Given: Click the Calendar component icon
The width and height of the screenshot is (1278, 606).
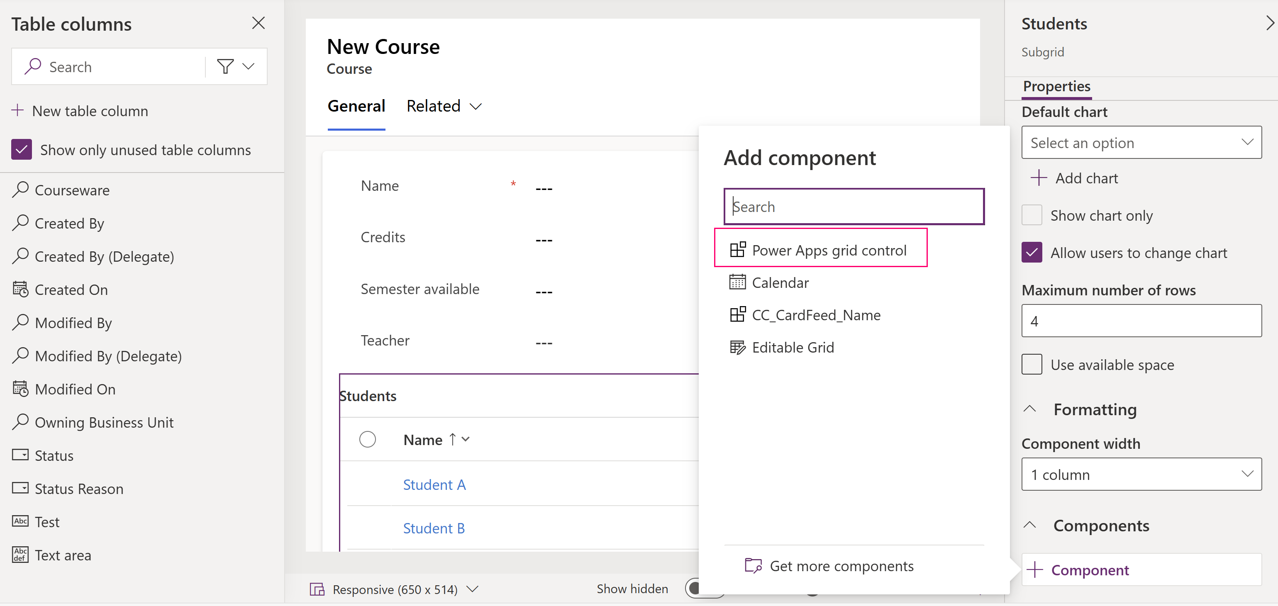Looking at the screenshot, I should pyautogui.click(x=738, y=282).
